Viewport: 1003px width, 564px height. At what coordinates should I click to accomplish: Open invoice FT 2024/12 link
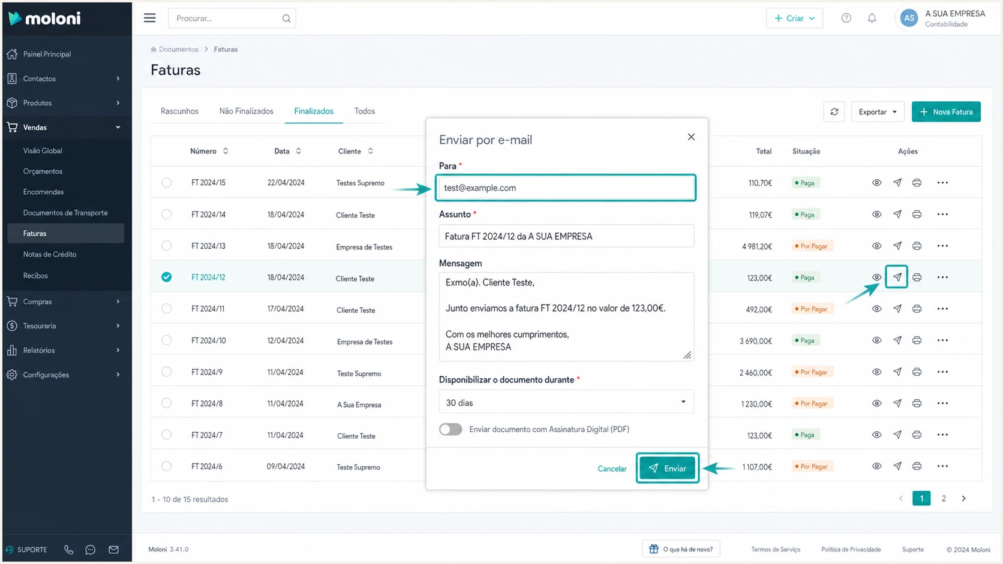(x=208, y=278)
